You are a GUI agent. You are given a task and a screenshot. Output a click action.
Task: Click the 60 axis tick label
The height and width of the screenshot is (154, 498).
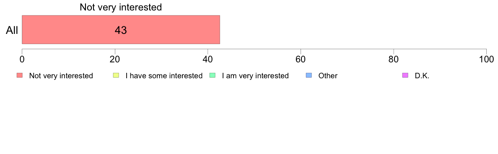click(x=301, y=59)
